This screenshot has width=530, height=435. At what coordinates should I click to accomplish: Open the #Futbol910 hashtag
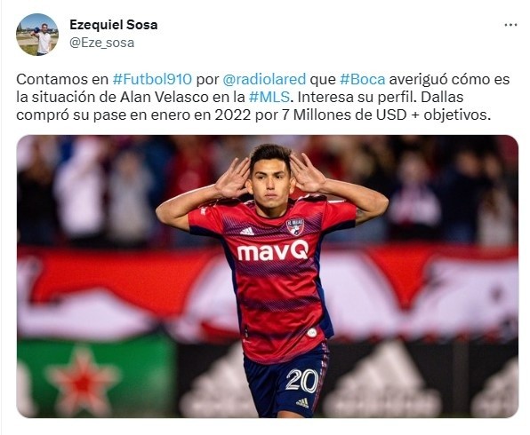[x=152, y=79]
